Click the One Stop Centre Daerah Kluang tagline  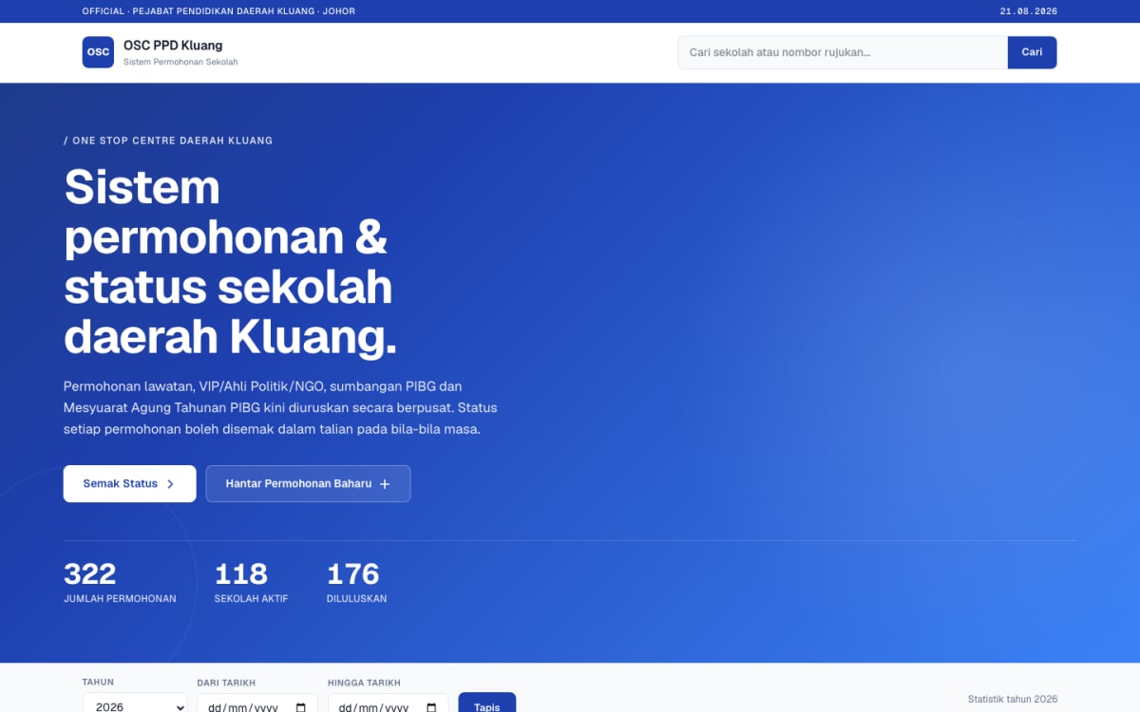click(x=168, y=141)
